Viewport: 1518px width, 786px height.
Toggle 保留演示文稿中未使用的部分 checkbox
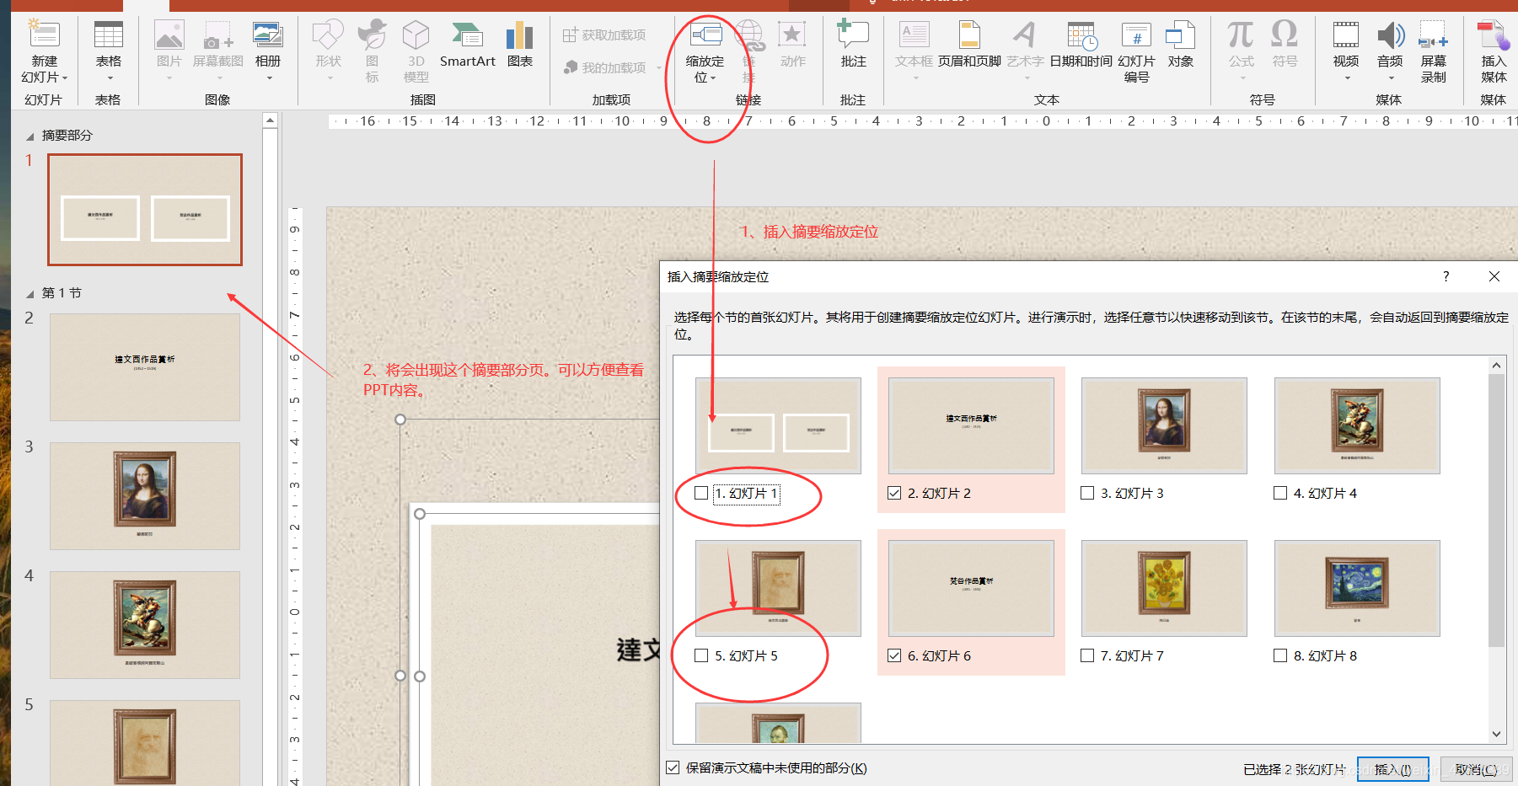point(673,767)
